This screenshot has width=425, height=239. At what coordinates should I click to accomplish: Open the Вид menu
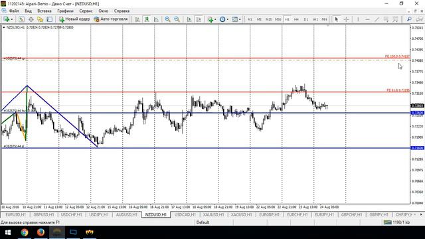coord(28,11)
